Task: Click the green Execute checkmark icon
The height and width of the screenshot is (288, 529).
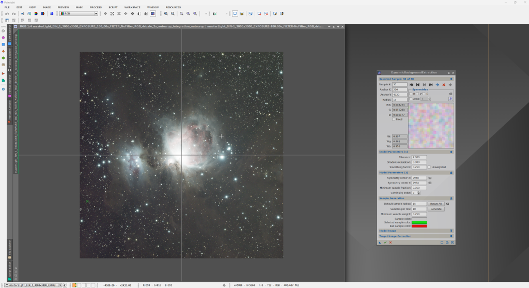Action: click(x=385, y=242)
